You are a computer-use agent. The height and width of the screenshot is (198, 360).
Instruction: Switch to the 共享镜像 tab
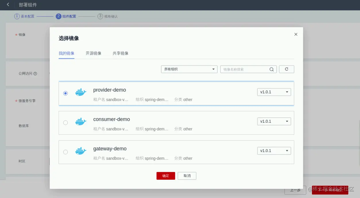[120, 53]
